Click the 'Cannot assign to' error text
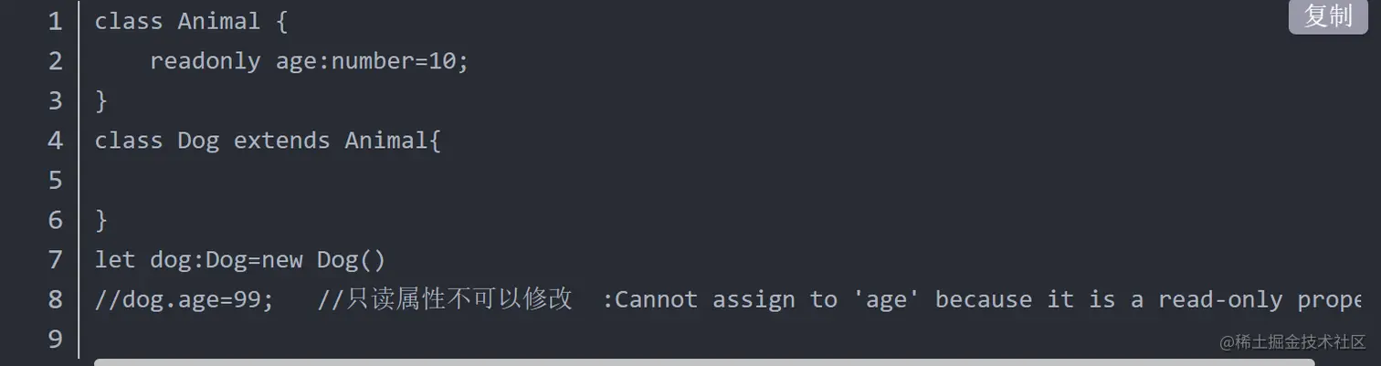Viewport: 1381px width, 366px height. [728, 299]
